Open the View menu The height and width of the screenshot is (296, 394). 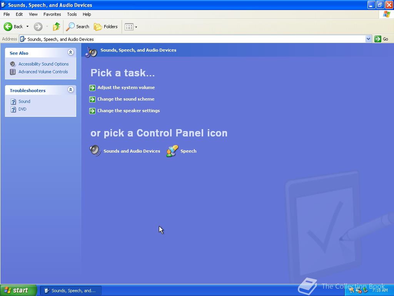tap(33, 14)
